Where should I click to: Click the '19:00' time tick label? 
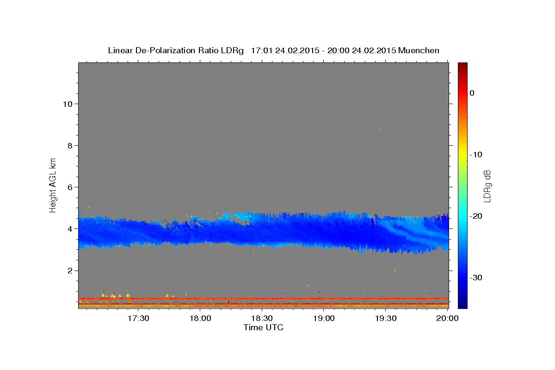(324, 319)
